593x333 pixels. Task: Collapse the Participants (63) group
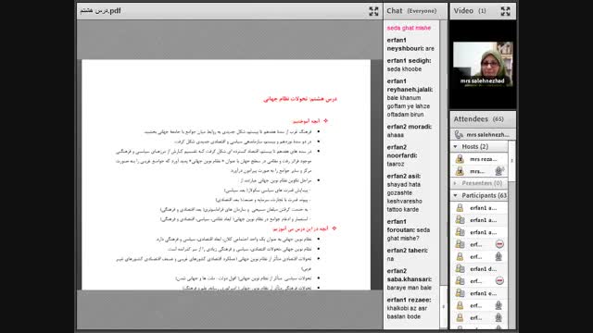pos(455,195)
